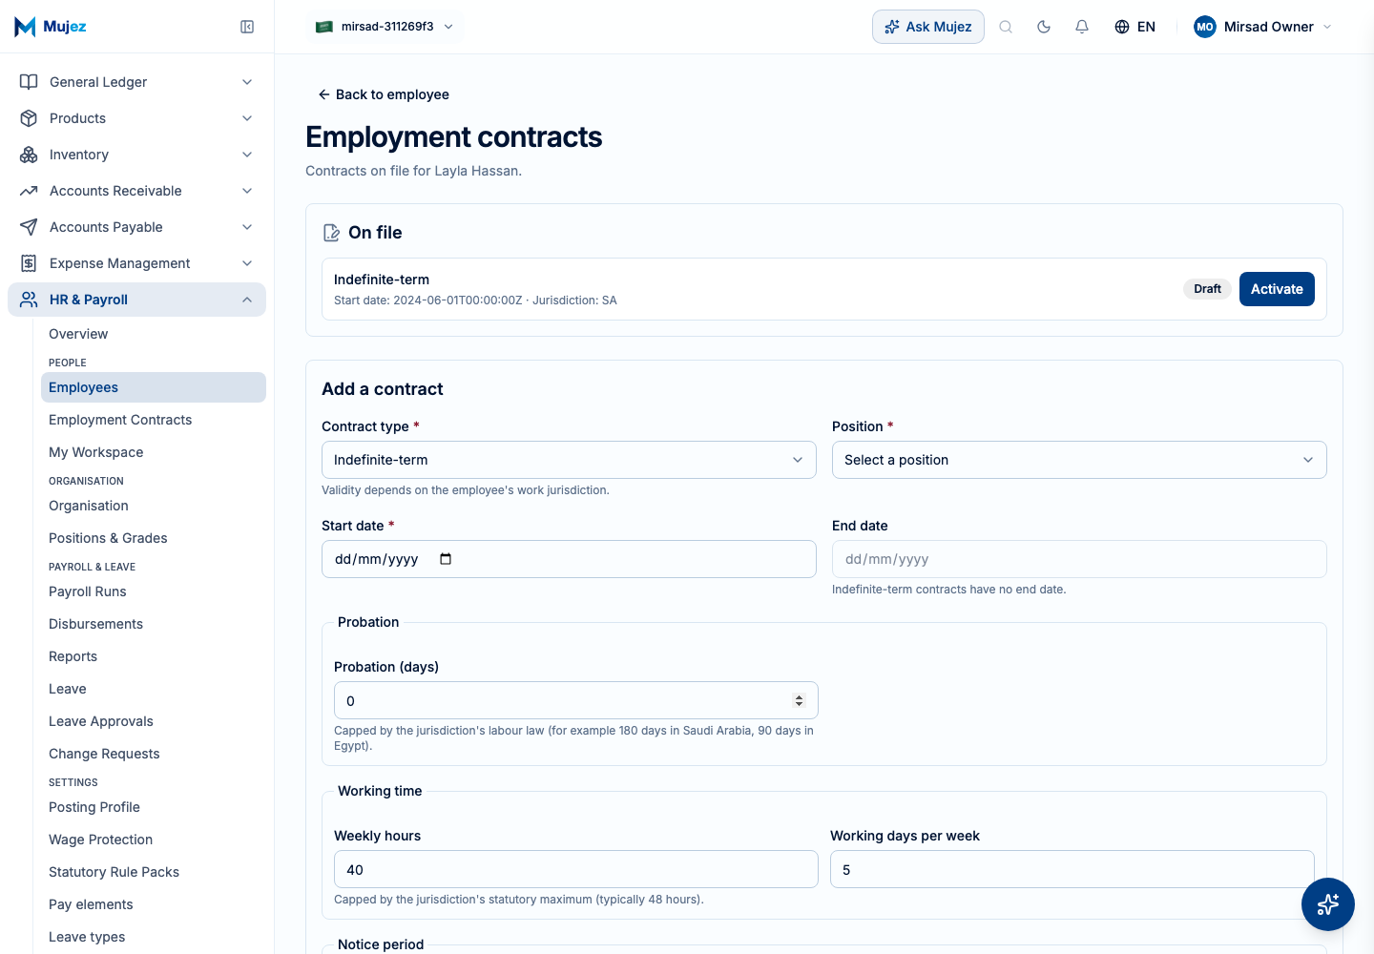
Task: Click the HR & Payroll people icon
Action: point(29,300)
